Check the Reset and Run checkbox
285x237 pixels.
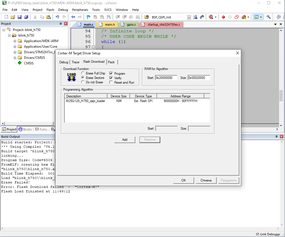point(111,83)
